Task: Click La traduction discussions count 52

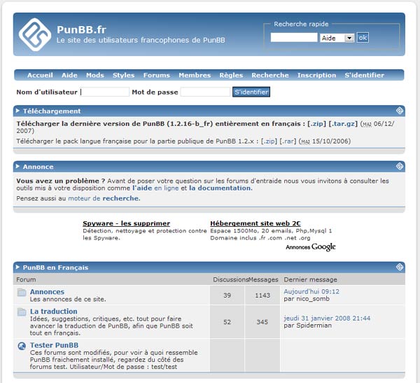Action: coord(227,322)
